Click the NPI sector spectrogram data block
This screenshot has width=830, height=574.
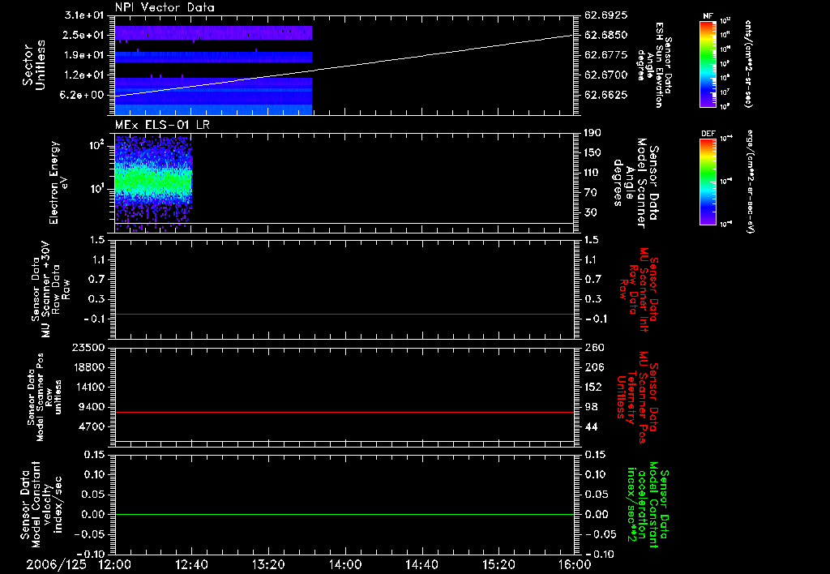click(x=213, y=71)
